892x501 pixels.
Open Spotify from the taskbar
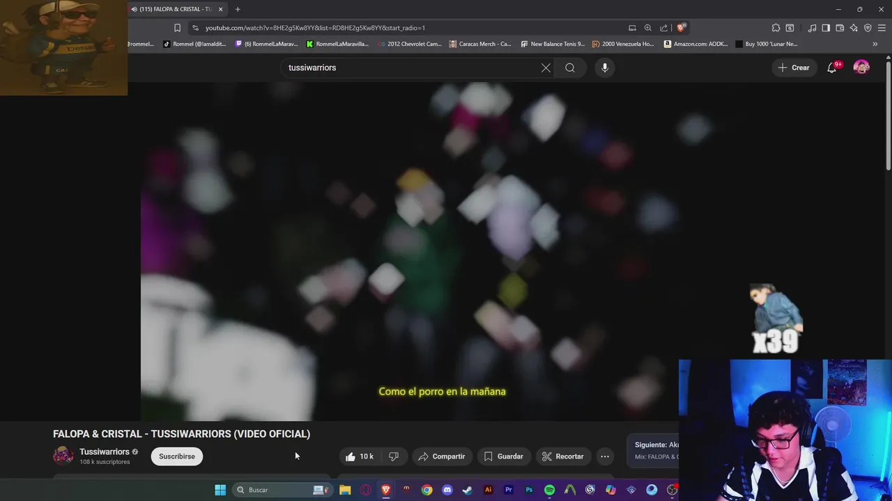[x=549, y=490]
